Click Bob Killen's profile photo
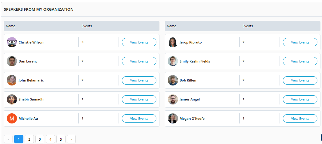The width and height of the screenshot is (322, 144). click(173, 80)
